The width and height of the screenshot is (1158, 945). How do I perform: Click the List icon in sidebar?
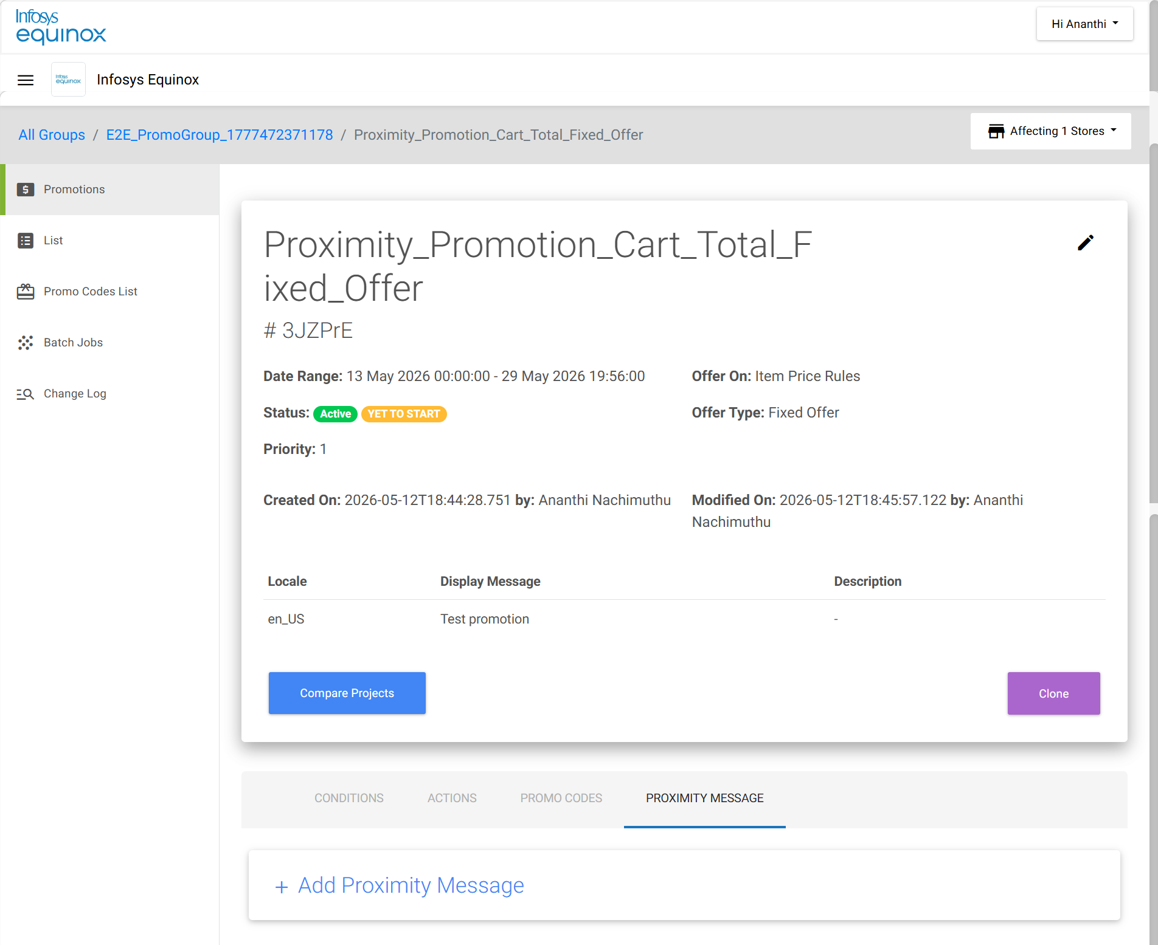(26, 241)
